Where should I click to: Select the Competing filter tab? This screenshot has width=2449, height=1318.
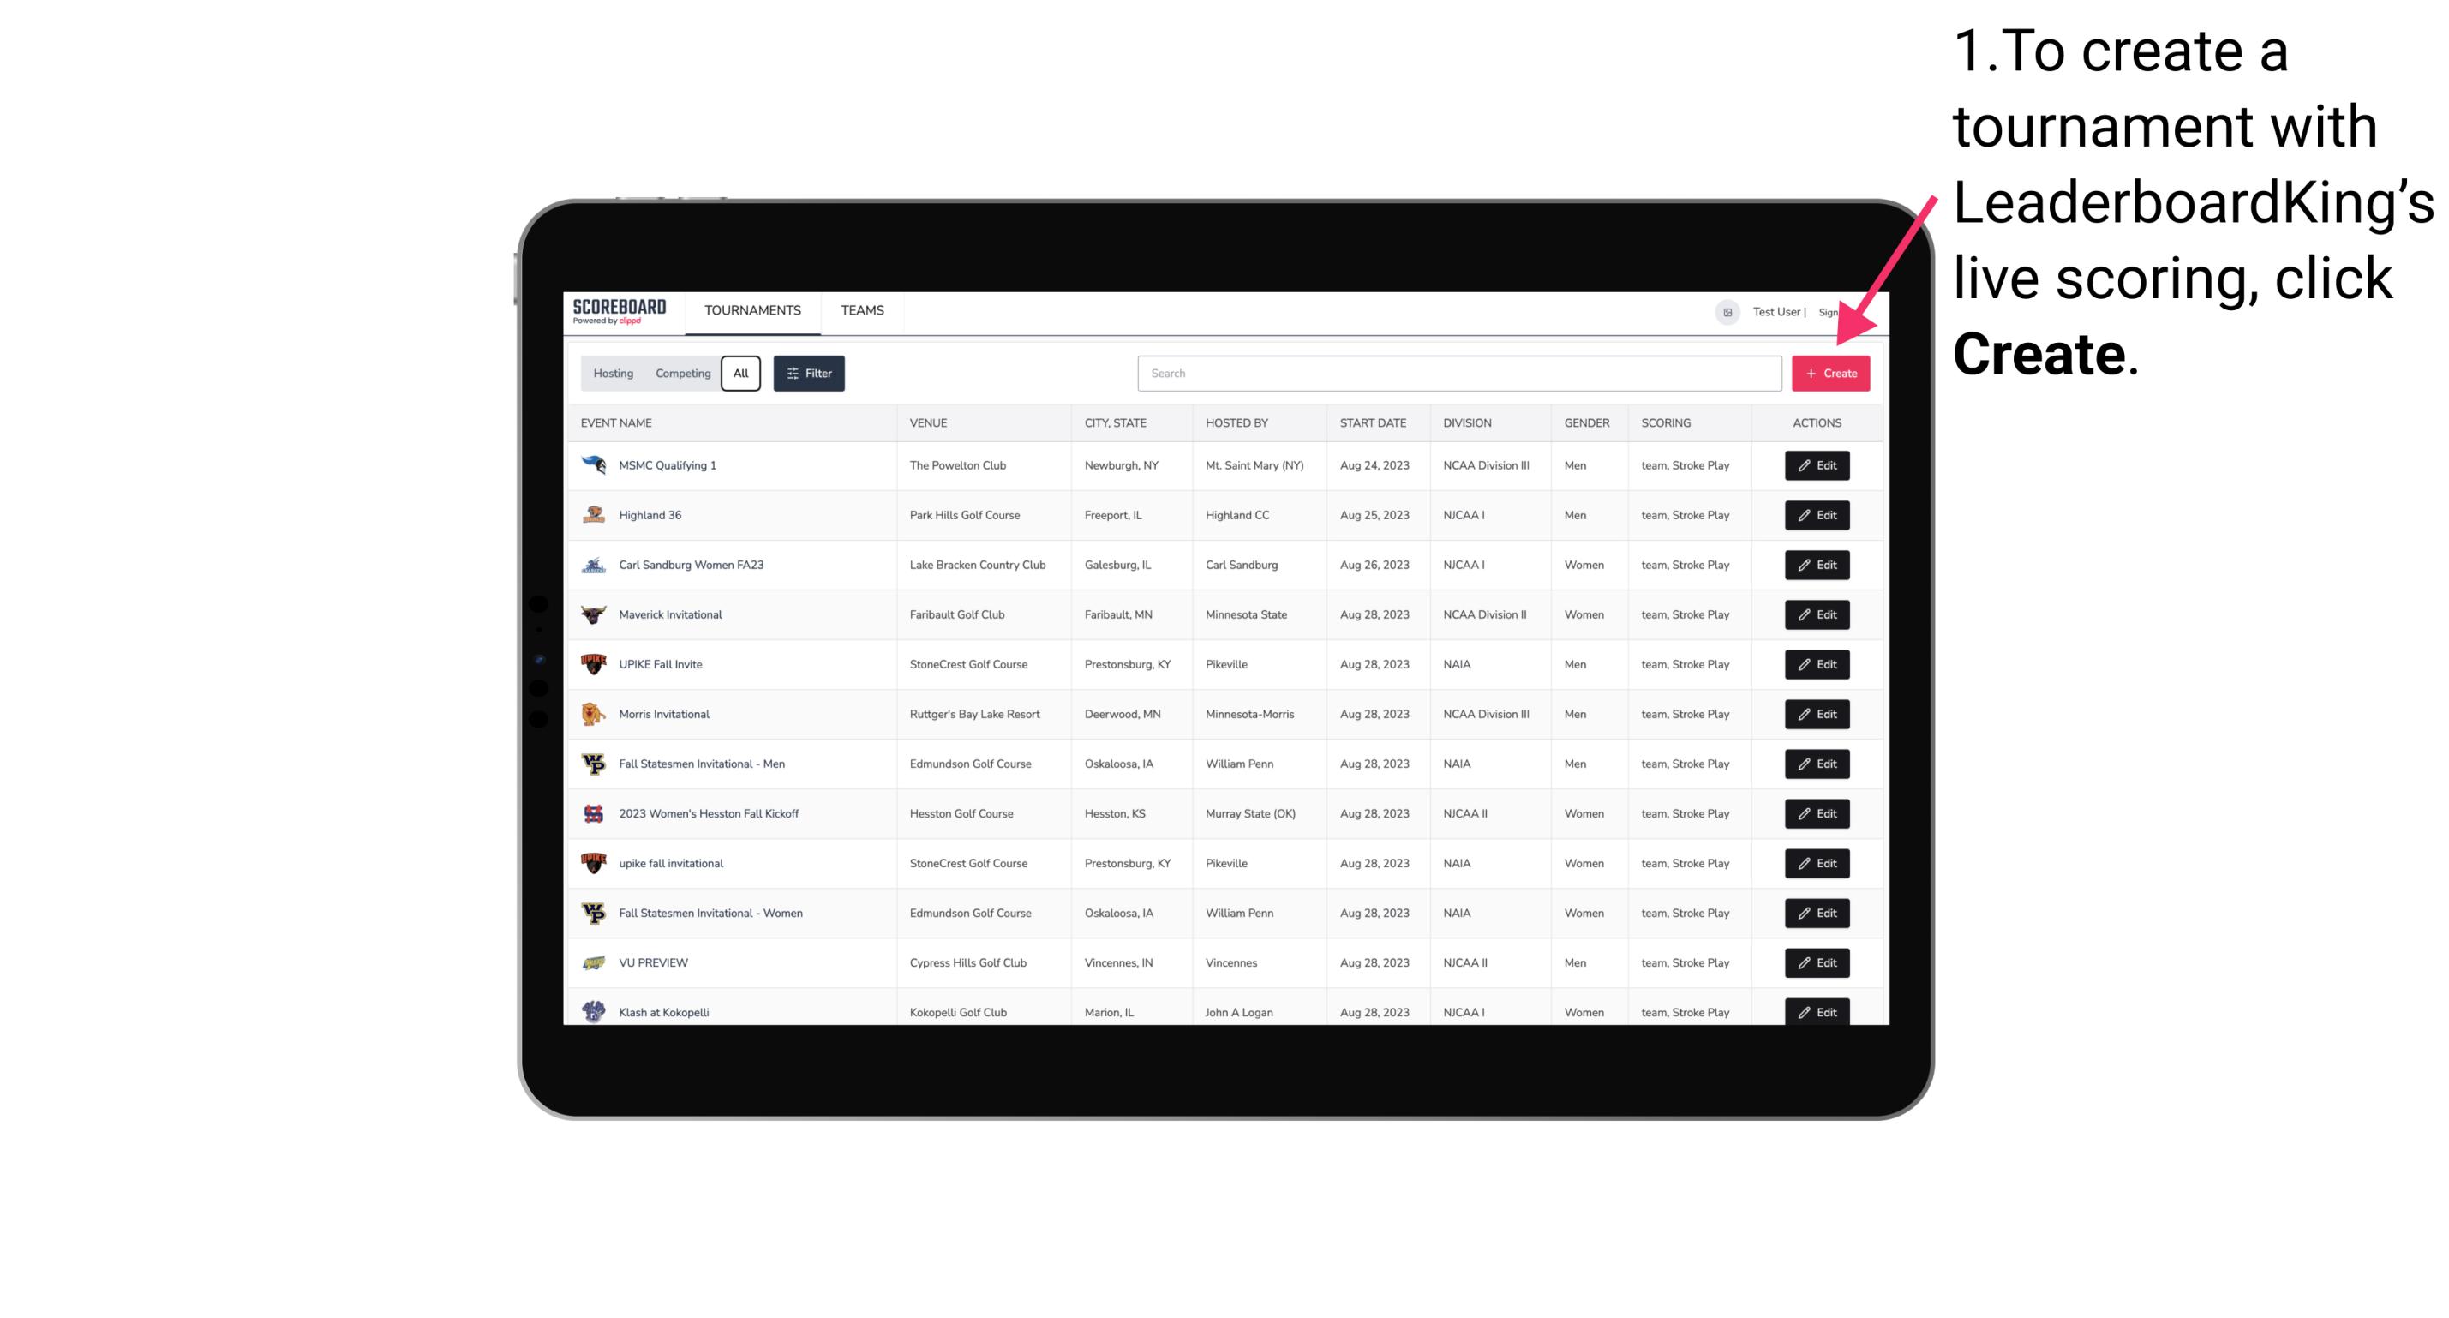(x=680, y=374)
